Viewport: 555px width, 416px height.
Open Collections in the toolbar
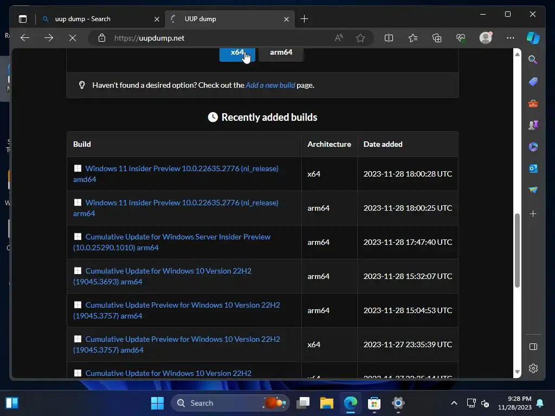point(437,38)
